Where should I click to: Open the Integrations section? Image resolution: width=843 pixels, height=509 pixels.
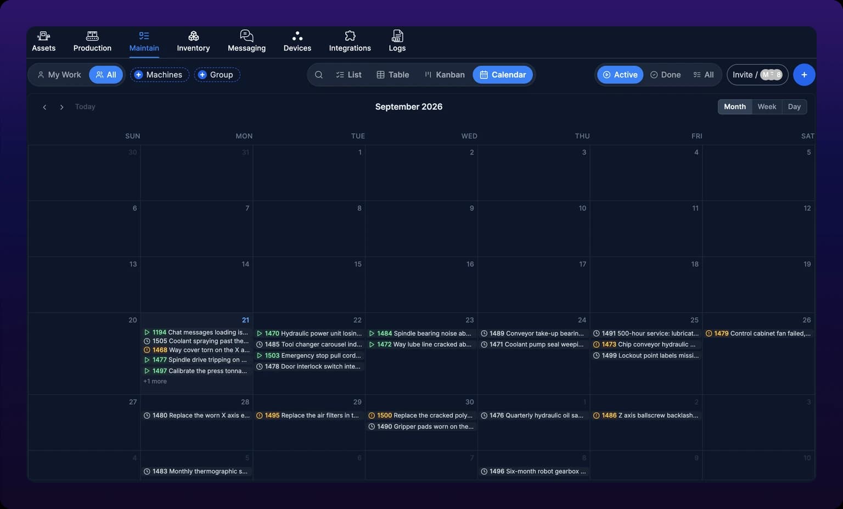point(350,42)
